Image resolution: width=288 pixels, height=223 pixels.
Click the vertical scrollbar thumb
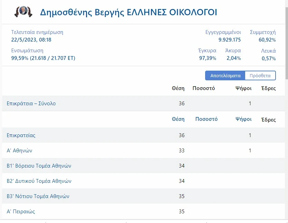287,43
